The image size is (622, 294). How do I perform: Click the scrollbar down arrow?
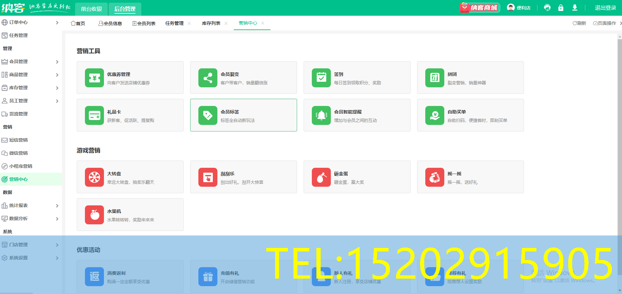[x=620, y=290]
